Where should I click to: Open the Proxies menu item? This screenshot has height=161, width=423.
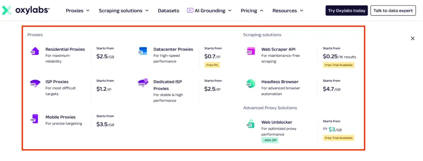(x=74, y=11)
